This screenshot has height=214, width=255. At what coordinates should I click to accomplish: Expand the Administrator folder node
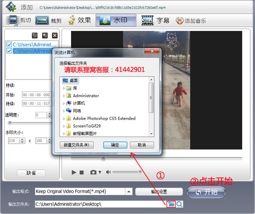click(64, 96)
